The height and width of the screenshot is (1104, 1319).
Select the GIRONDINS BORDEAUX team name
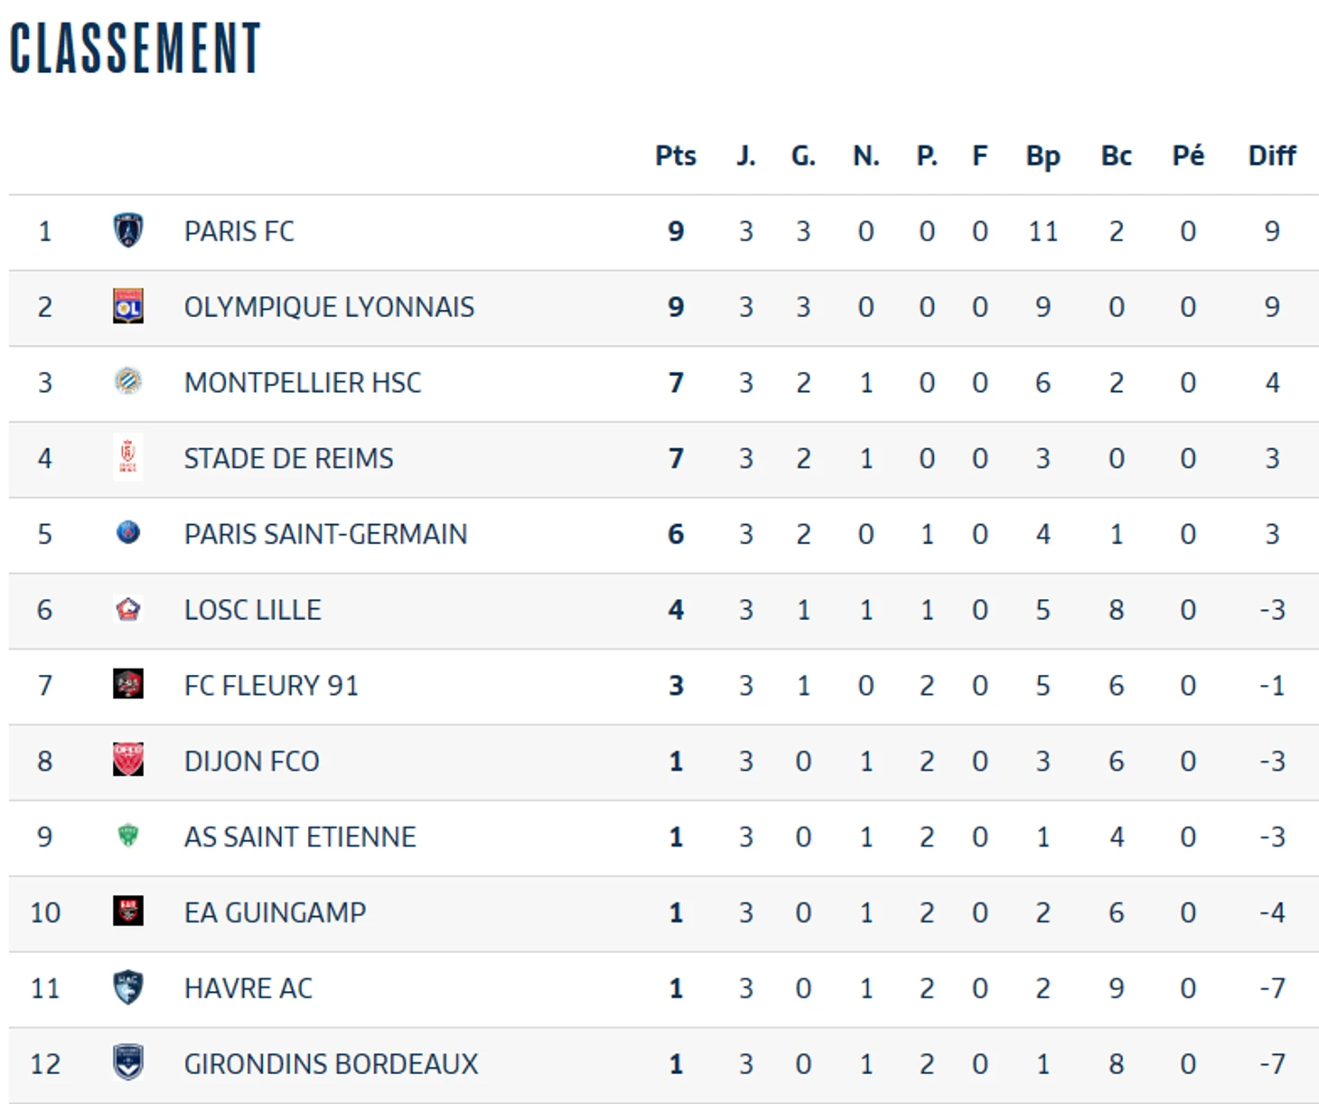point(332,1064)
